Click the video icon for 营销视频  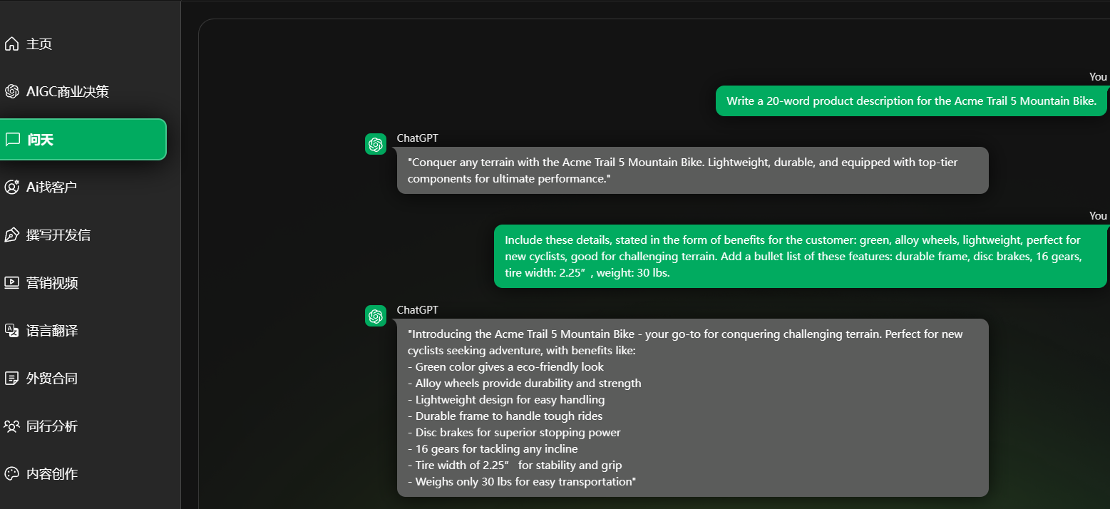pos(11,283)
